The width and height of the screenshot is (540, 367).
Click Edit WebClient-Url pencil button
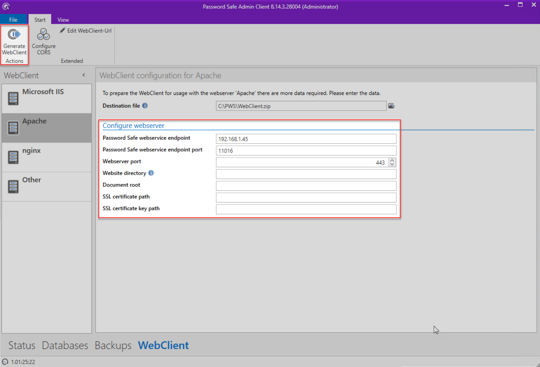pos(85,30)
